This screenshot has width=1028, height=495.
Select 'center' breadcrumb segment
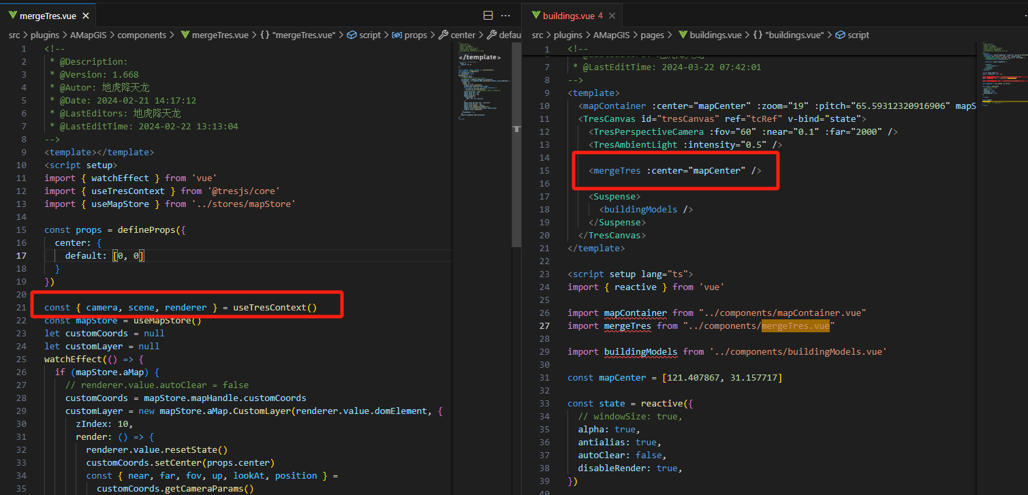[463, 35]
